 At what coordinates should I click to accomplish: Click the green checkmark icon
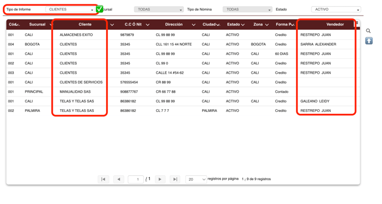pos(99,9)
